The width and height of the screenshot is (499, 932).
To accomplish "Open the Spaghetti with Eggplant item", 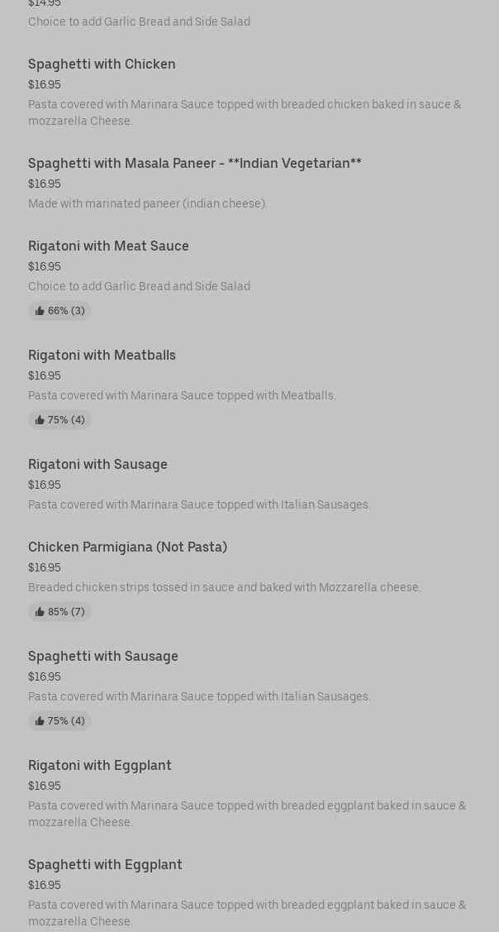I will 105,864.
